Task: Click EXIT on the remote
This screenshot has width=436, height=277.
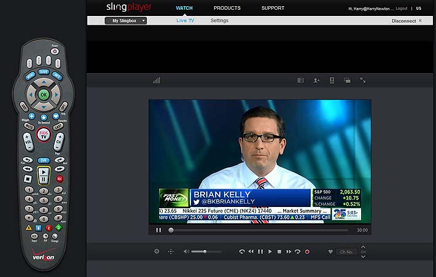Action: pos(23,106)
